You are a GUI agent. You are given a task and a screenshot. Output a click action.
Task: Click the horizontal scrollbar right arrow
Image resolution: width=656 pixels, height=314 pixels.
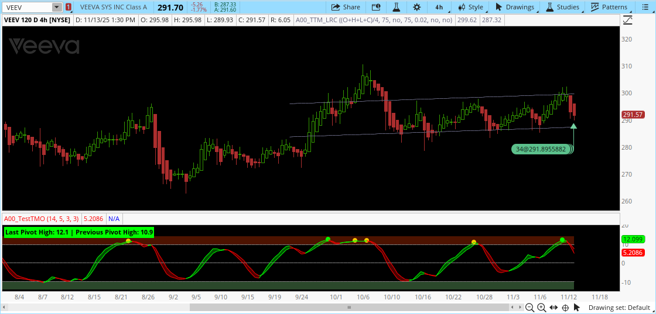(x=520, y=308)
